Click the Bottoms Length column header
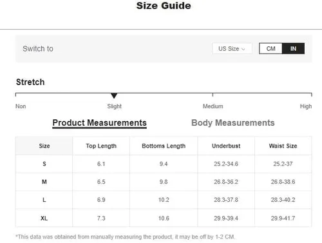The image size is (322, 243). 164,146
